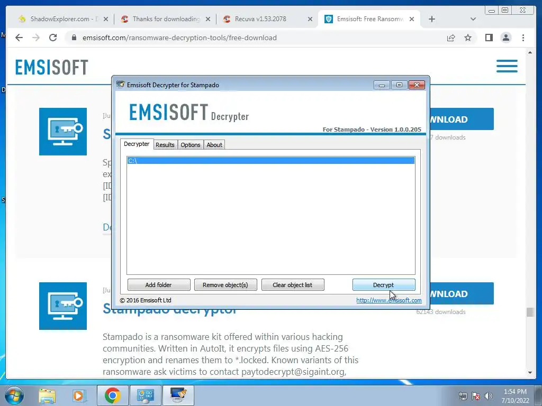Open a new browser tab
Viewport: 542px width, 406px height.
coord(432,19)
